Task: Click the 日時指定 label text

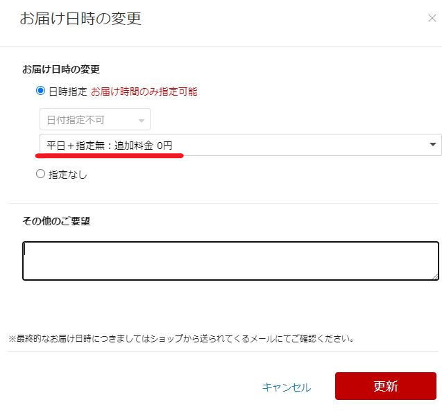Action: [x=68, y=91]
